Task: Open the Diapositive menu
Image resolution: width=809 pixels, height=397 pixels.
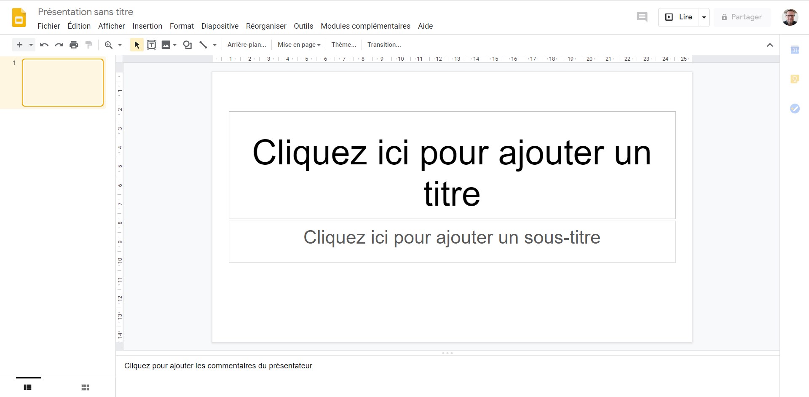Action: pos(220,26)
